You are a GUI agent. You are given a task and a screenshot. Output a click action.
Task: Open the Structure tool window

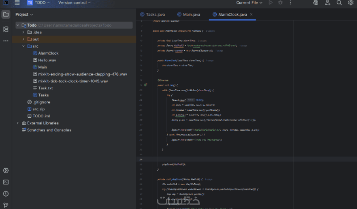(x=6, y=29)
